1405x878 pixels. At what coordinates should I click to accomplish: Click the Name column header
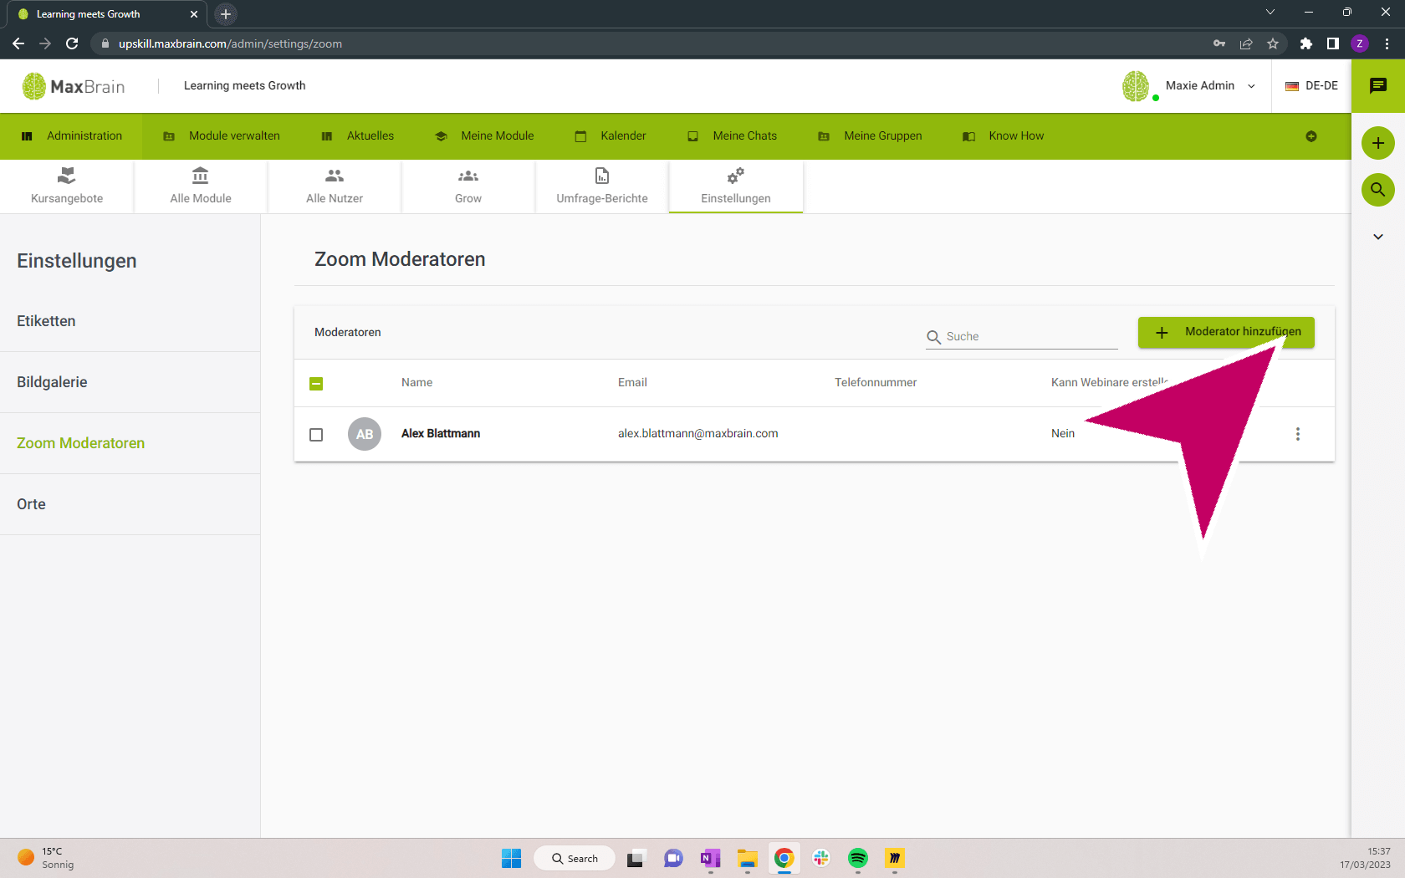[417, 382]
